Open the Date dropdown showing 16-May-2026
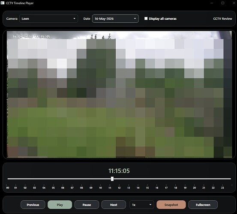The height and width of the screenshot is (214, 237). coord(115,18)
